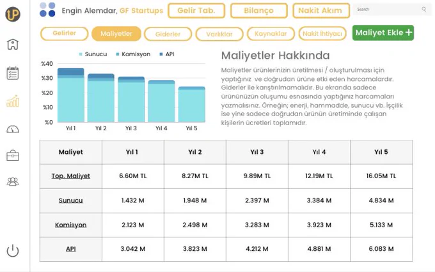
Task: Select the 3.923 M cell
Action: pos(319,225)
